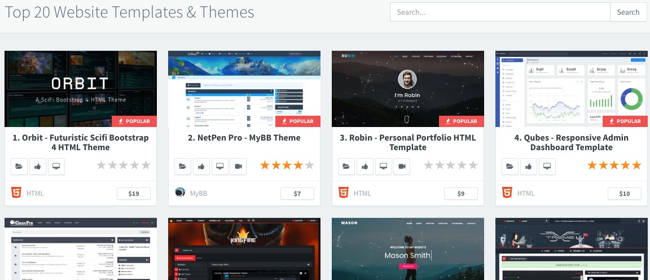The image size is (650, 280).
Task: Click the search text field
Action: point(500,12)
